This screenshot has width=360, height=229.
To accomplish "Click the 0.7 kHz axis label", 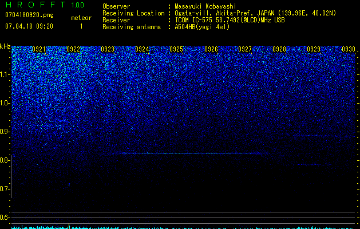I will pyautogui.click(x=5, y=189).
